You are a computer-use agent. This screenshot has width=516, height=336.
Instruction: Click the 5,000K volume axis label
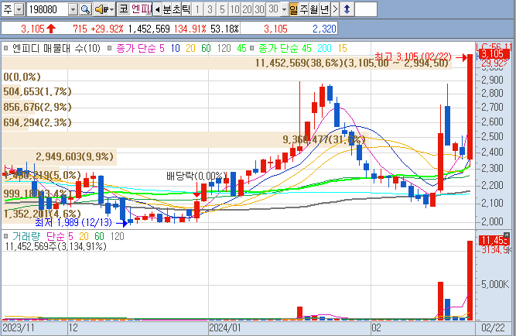[495, 284]
